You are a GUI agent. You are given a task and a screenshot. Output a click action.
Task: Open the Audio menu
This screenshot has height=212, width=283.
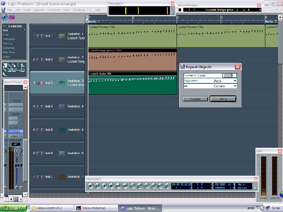(27, 10)
